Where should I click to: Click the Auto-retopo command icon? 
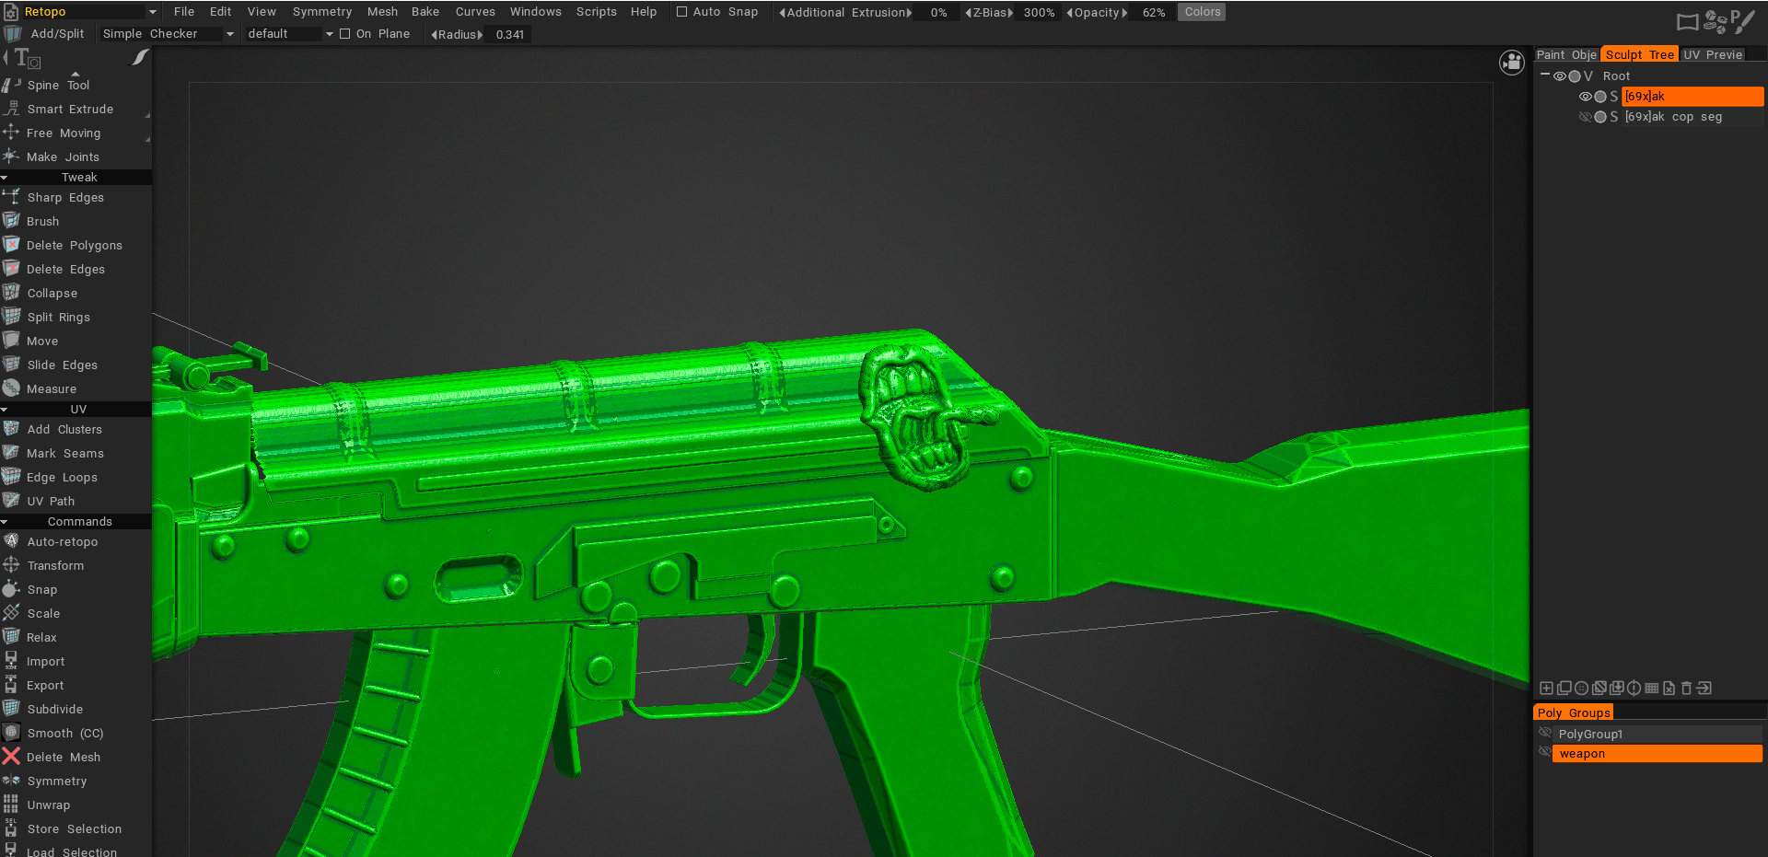11,541
